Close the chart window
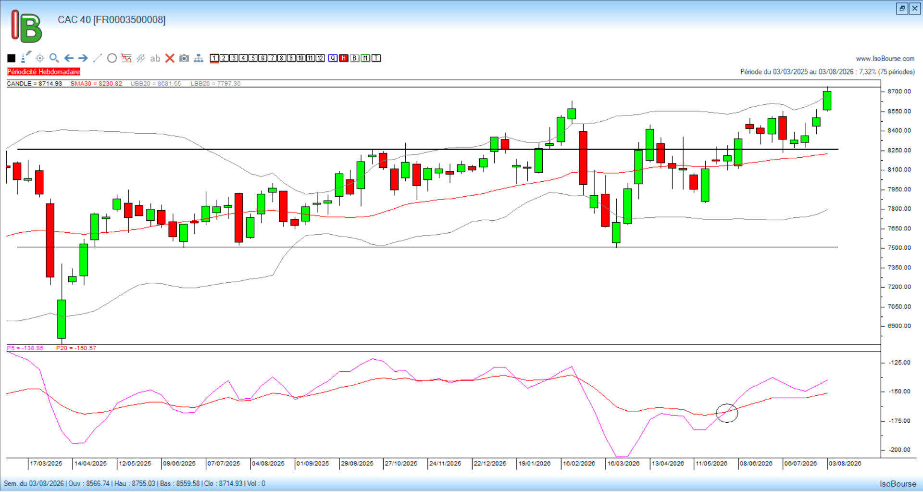Image resolution: width=923 pixels, height=492 pixels. (x=915, y=9)
